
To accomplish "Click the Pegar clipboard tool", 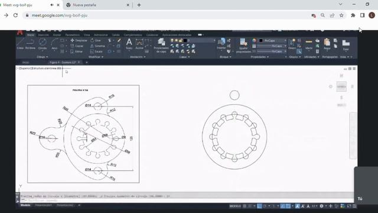I will (327, 44).
